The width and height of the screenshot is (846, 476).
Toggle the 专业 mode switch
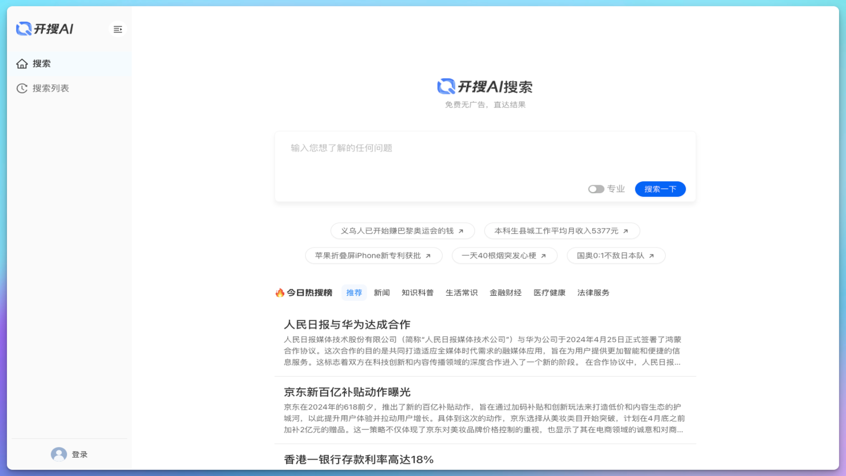(x=596, y=189)
